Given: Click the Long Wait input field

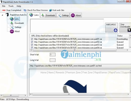Looking at the screenshot, I should click(52, 60).
